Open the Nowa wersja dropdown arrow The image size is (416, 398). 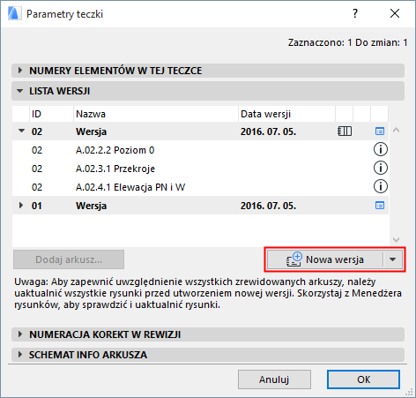pyautogui.click(x=393, y=259)
